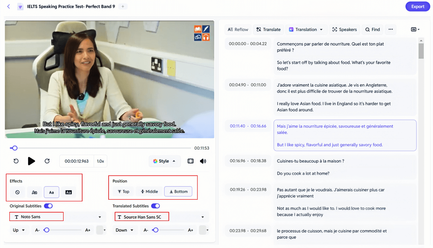The height and width of the screenshot is (248, 433).
Task: Select the plain Aa text effect
Action: coord(51,192)
